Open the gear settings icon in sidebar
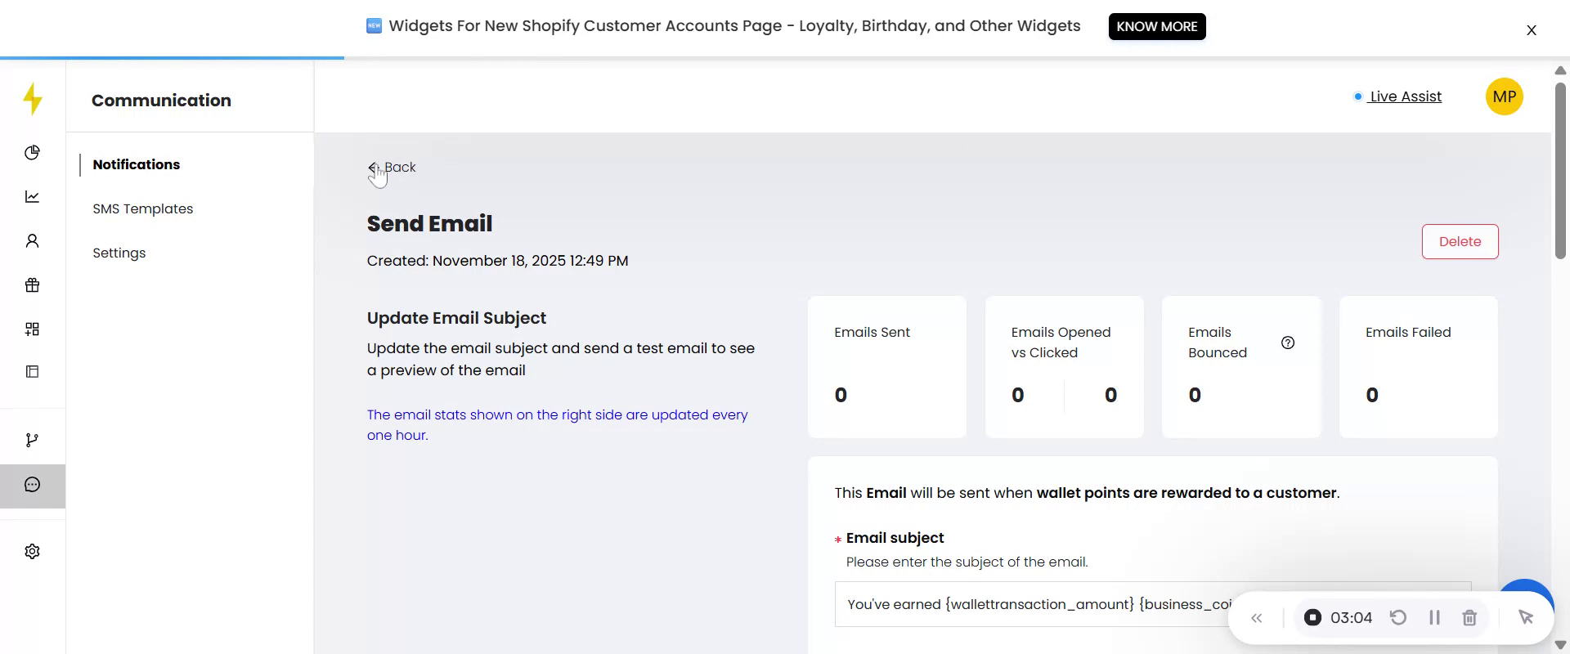 [x=32, y=552]
